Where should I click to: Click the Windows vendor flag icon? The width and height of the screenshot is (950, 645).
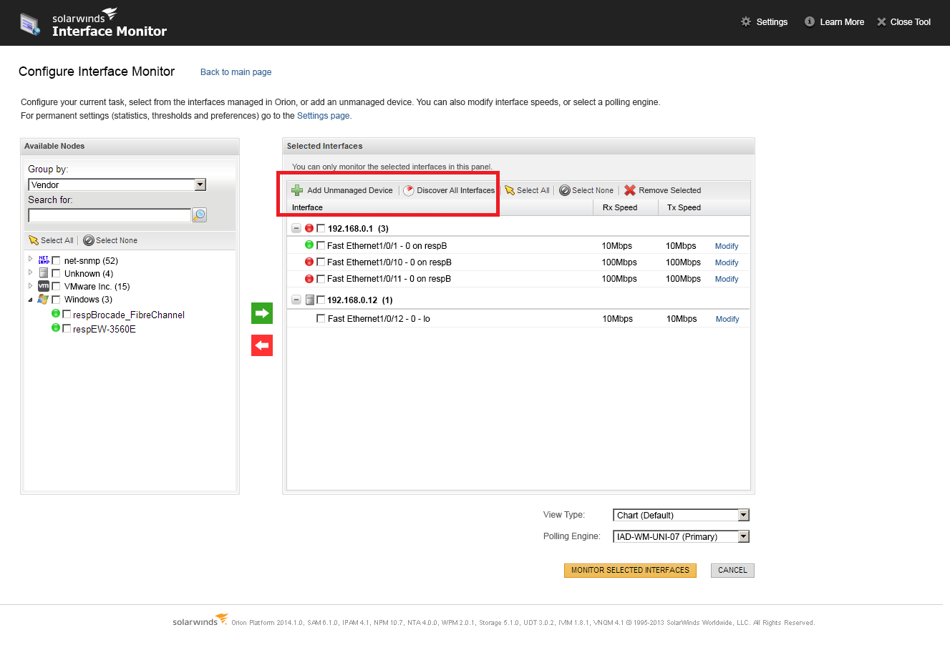coord(44,299)
